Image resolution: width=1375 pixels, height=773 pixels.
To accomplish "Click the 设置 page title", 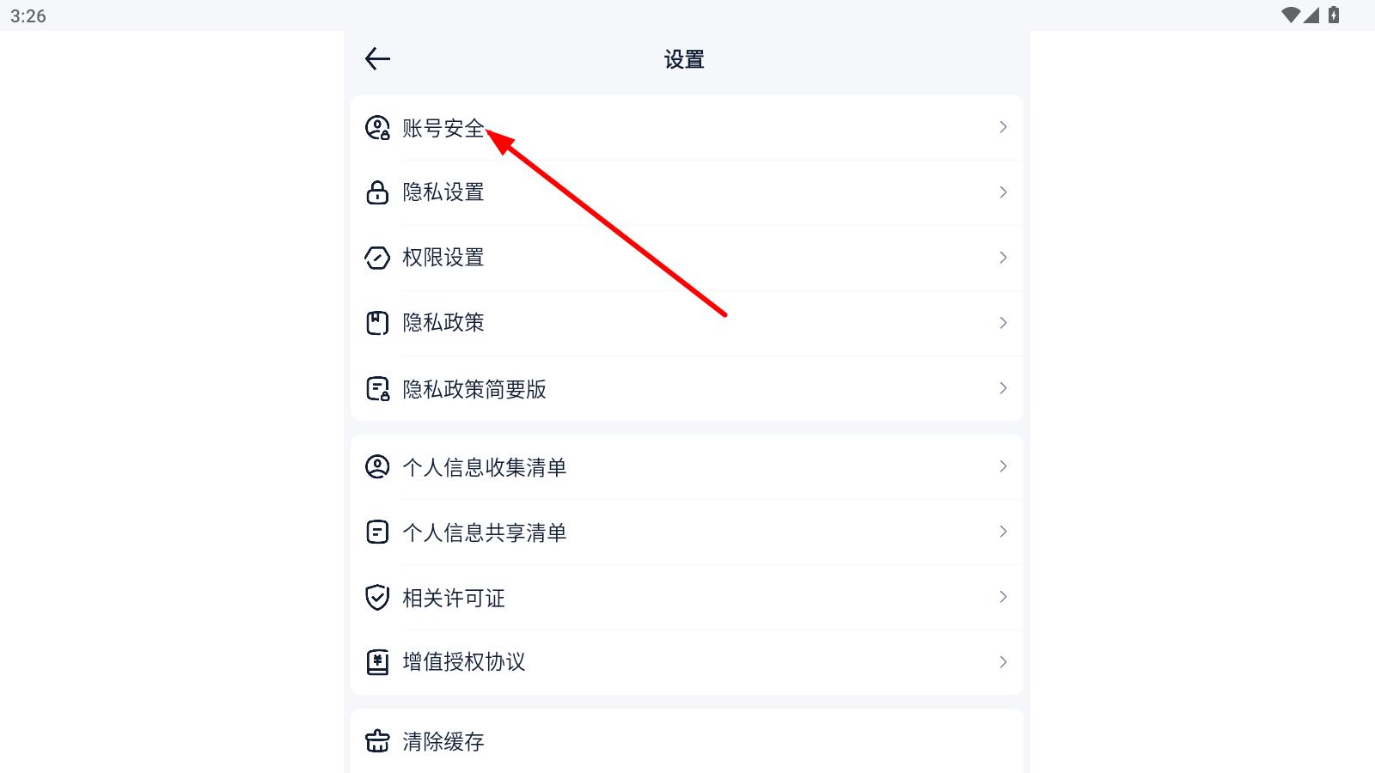I will click(684, 59).
